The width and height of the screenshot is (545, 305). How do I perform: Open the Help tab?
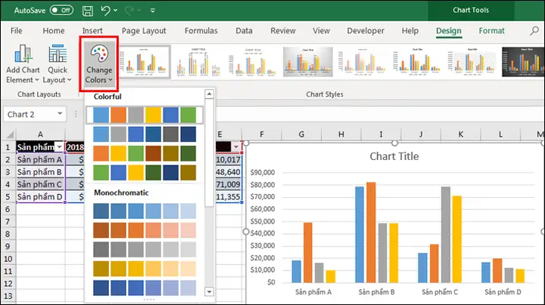(410, 30)
